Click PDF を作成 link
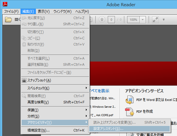This screenshot has width=177, height=136. pyautogui.click(x=144, y=112)
